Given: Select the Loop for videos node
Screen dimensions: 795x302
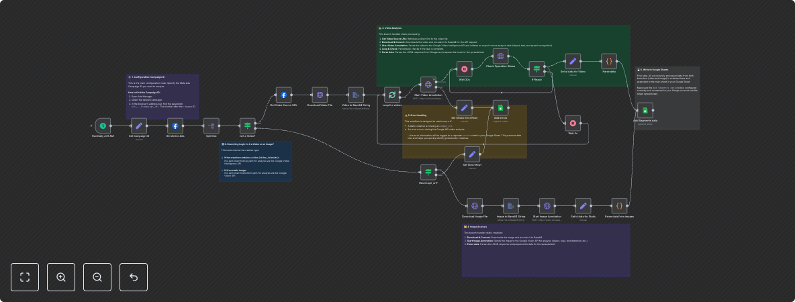Looking at the screenshot, I should [x=392, y=95].
